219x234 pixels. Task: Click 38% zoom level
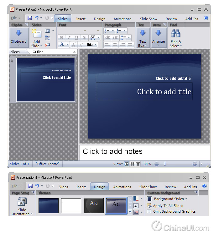[147, 164]
